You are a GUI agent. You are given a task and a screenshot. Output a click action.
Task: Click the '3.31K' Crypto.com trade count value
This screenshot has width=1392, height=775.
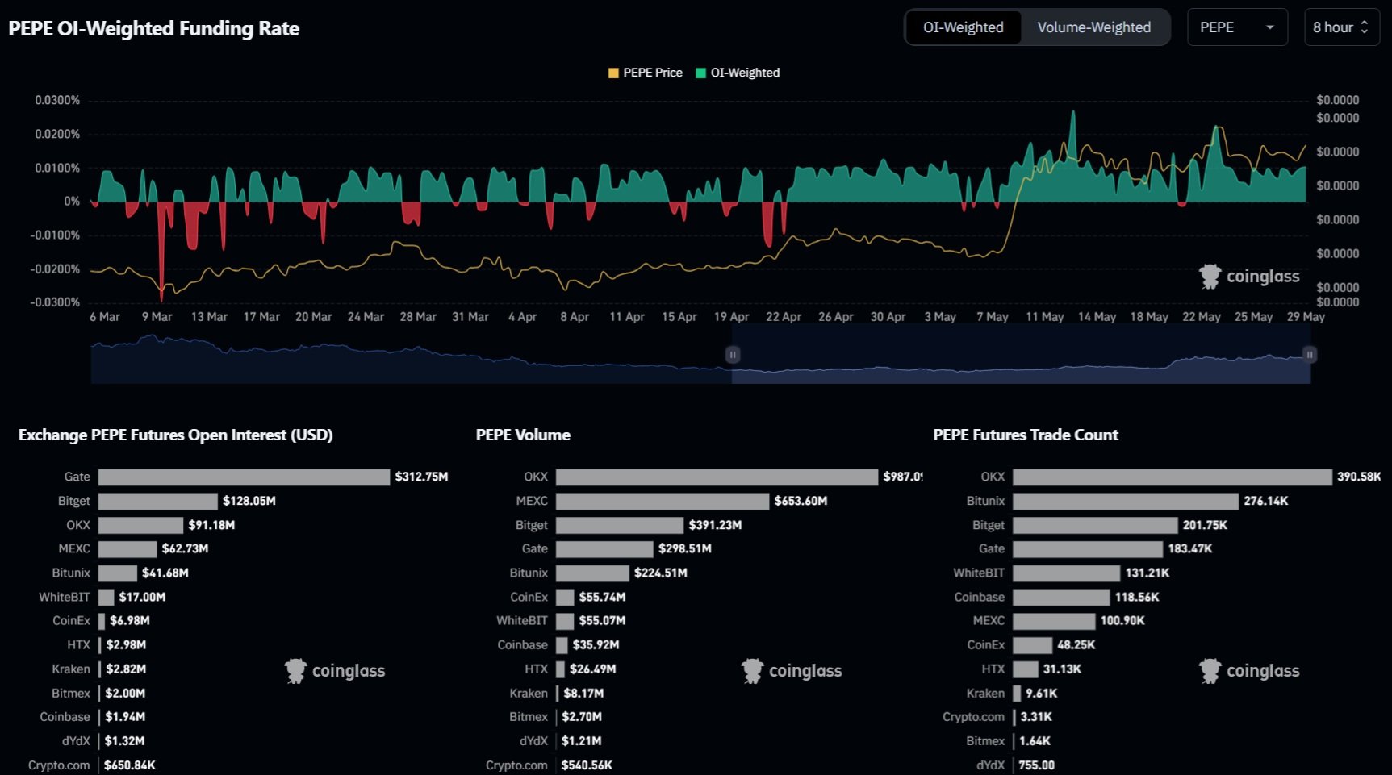click(x=1036, y=717)
